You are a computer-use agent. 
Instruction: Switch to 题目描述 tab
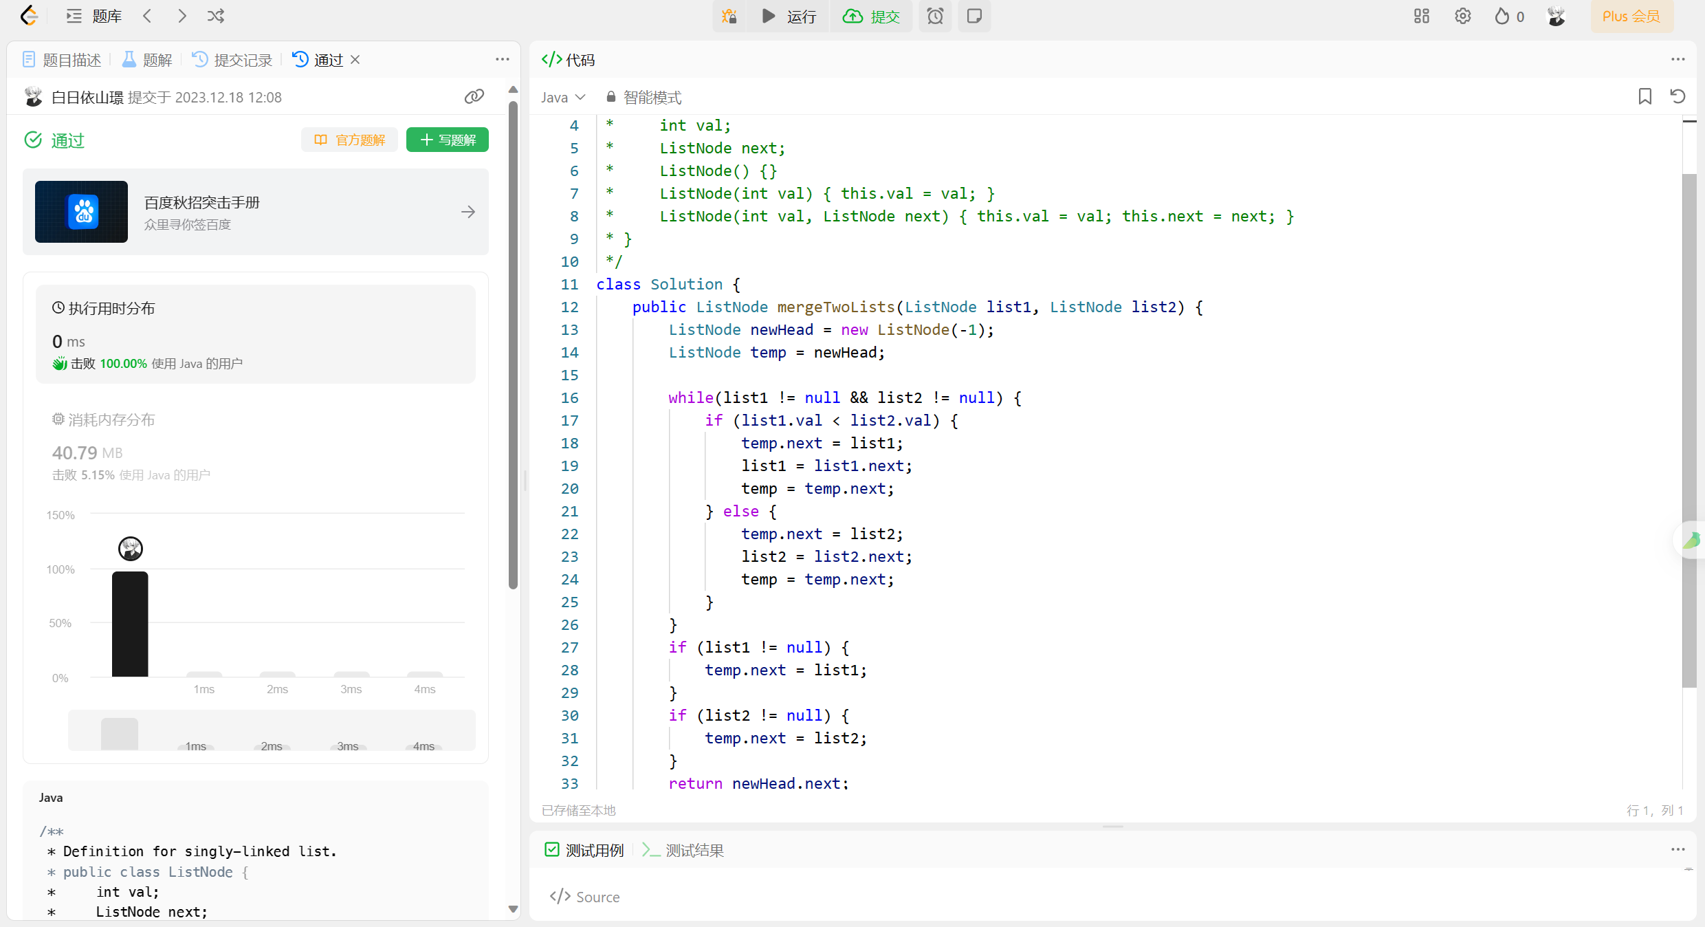[x=62, y=60]
